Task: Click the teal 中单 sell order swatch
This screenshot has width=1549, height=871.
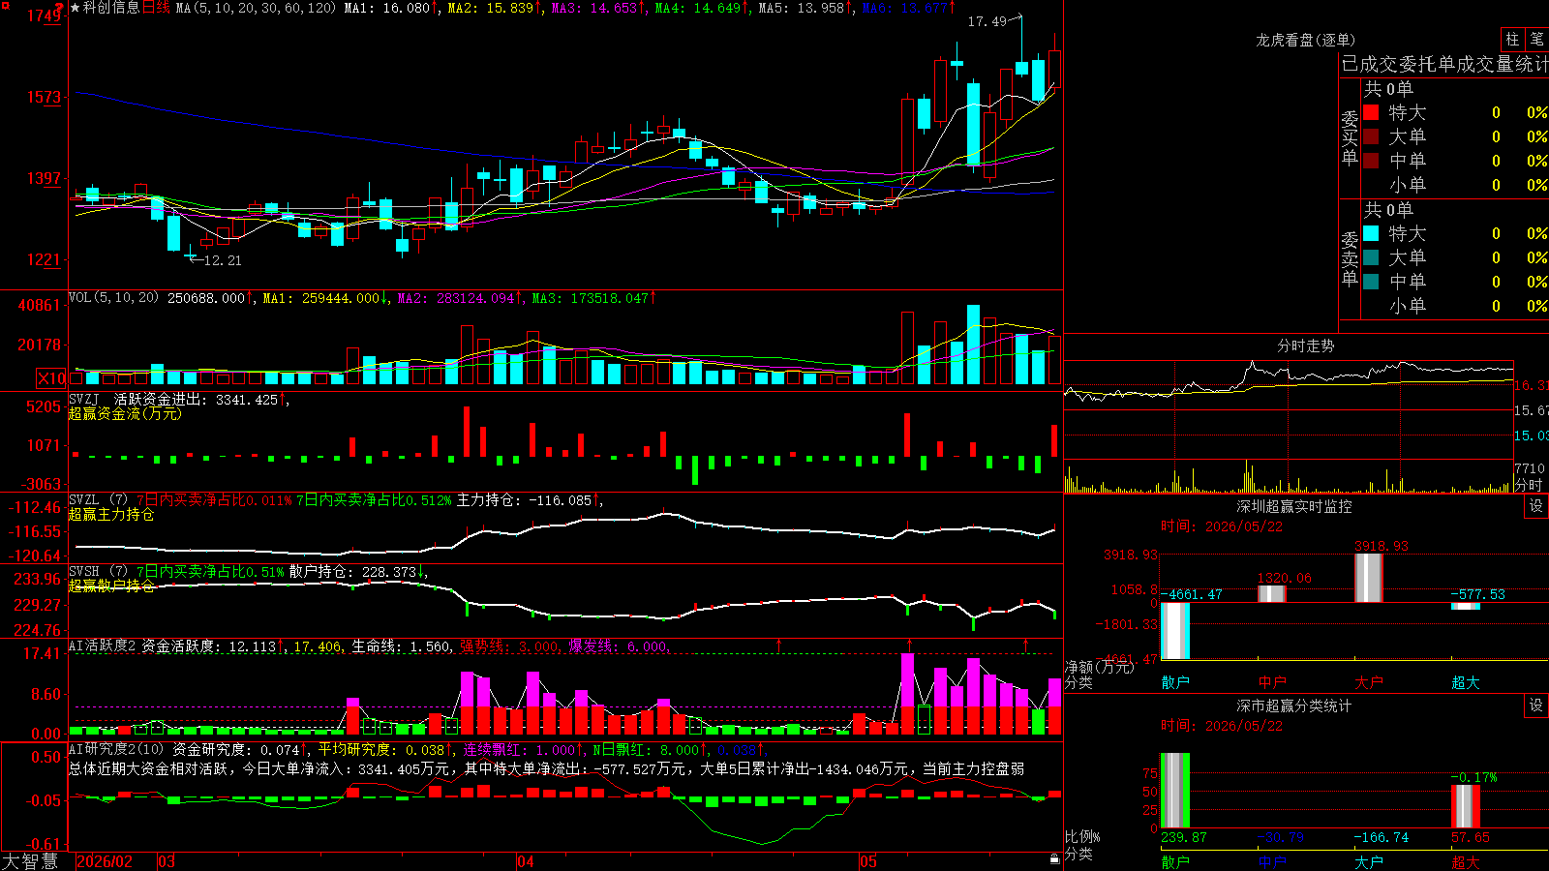Action: coord(1371,282)
